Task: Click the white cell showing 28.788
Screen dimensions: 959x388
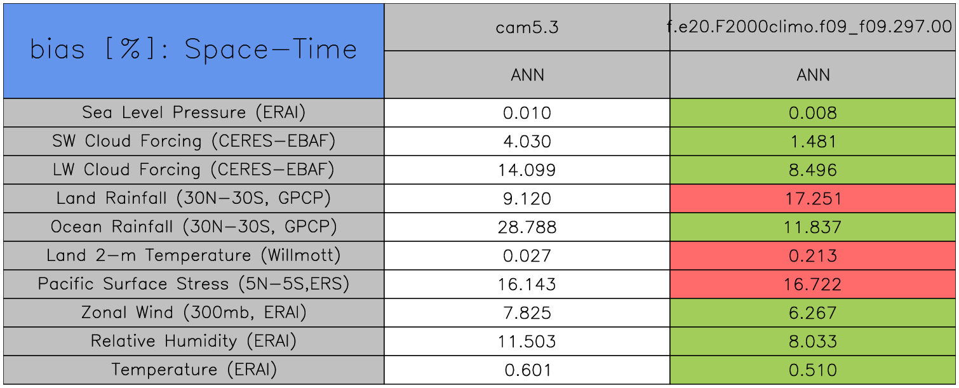Action: coord(527,227)
